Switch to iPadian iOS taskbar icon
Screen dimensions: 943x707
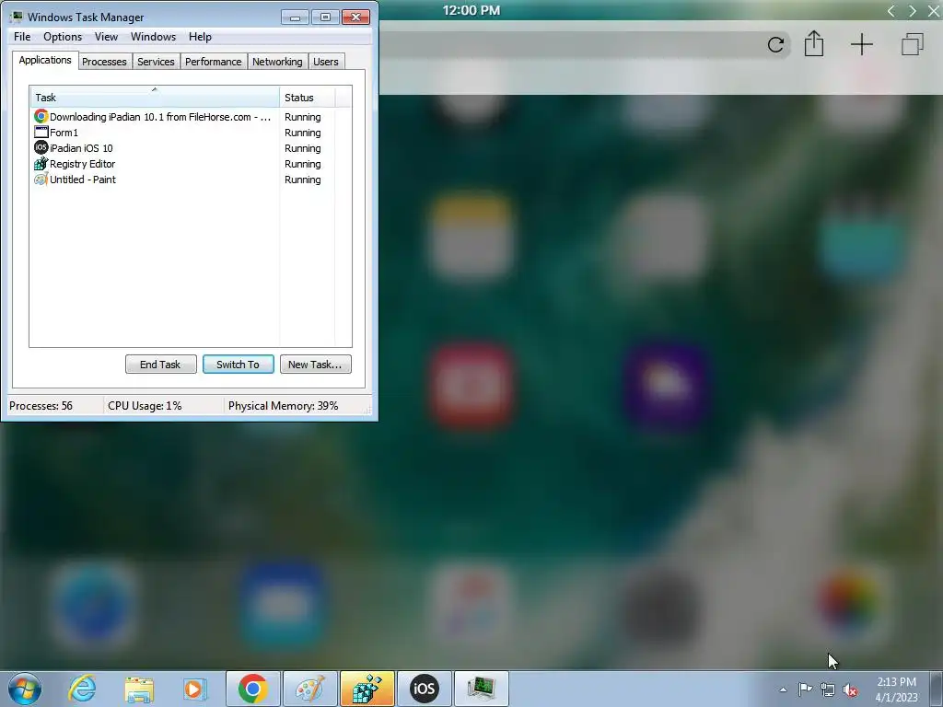click(x=424, y=689)
